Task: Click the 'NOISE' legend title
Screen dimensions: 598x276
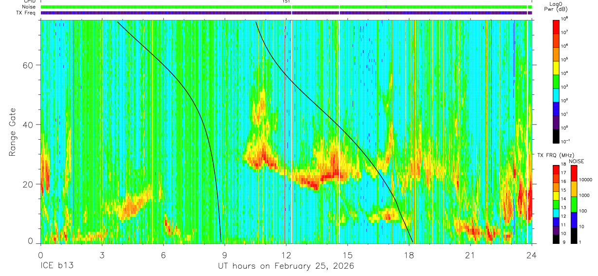Action: point(576,161)
